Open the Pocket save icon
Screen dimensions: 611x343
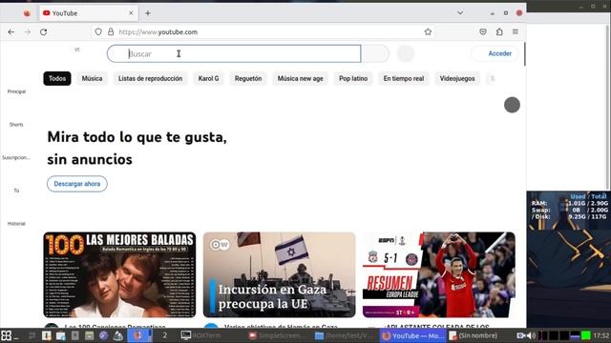pos(483,31)
